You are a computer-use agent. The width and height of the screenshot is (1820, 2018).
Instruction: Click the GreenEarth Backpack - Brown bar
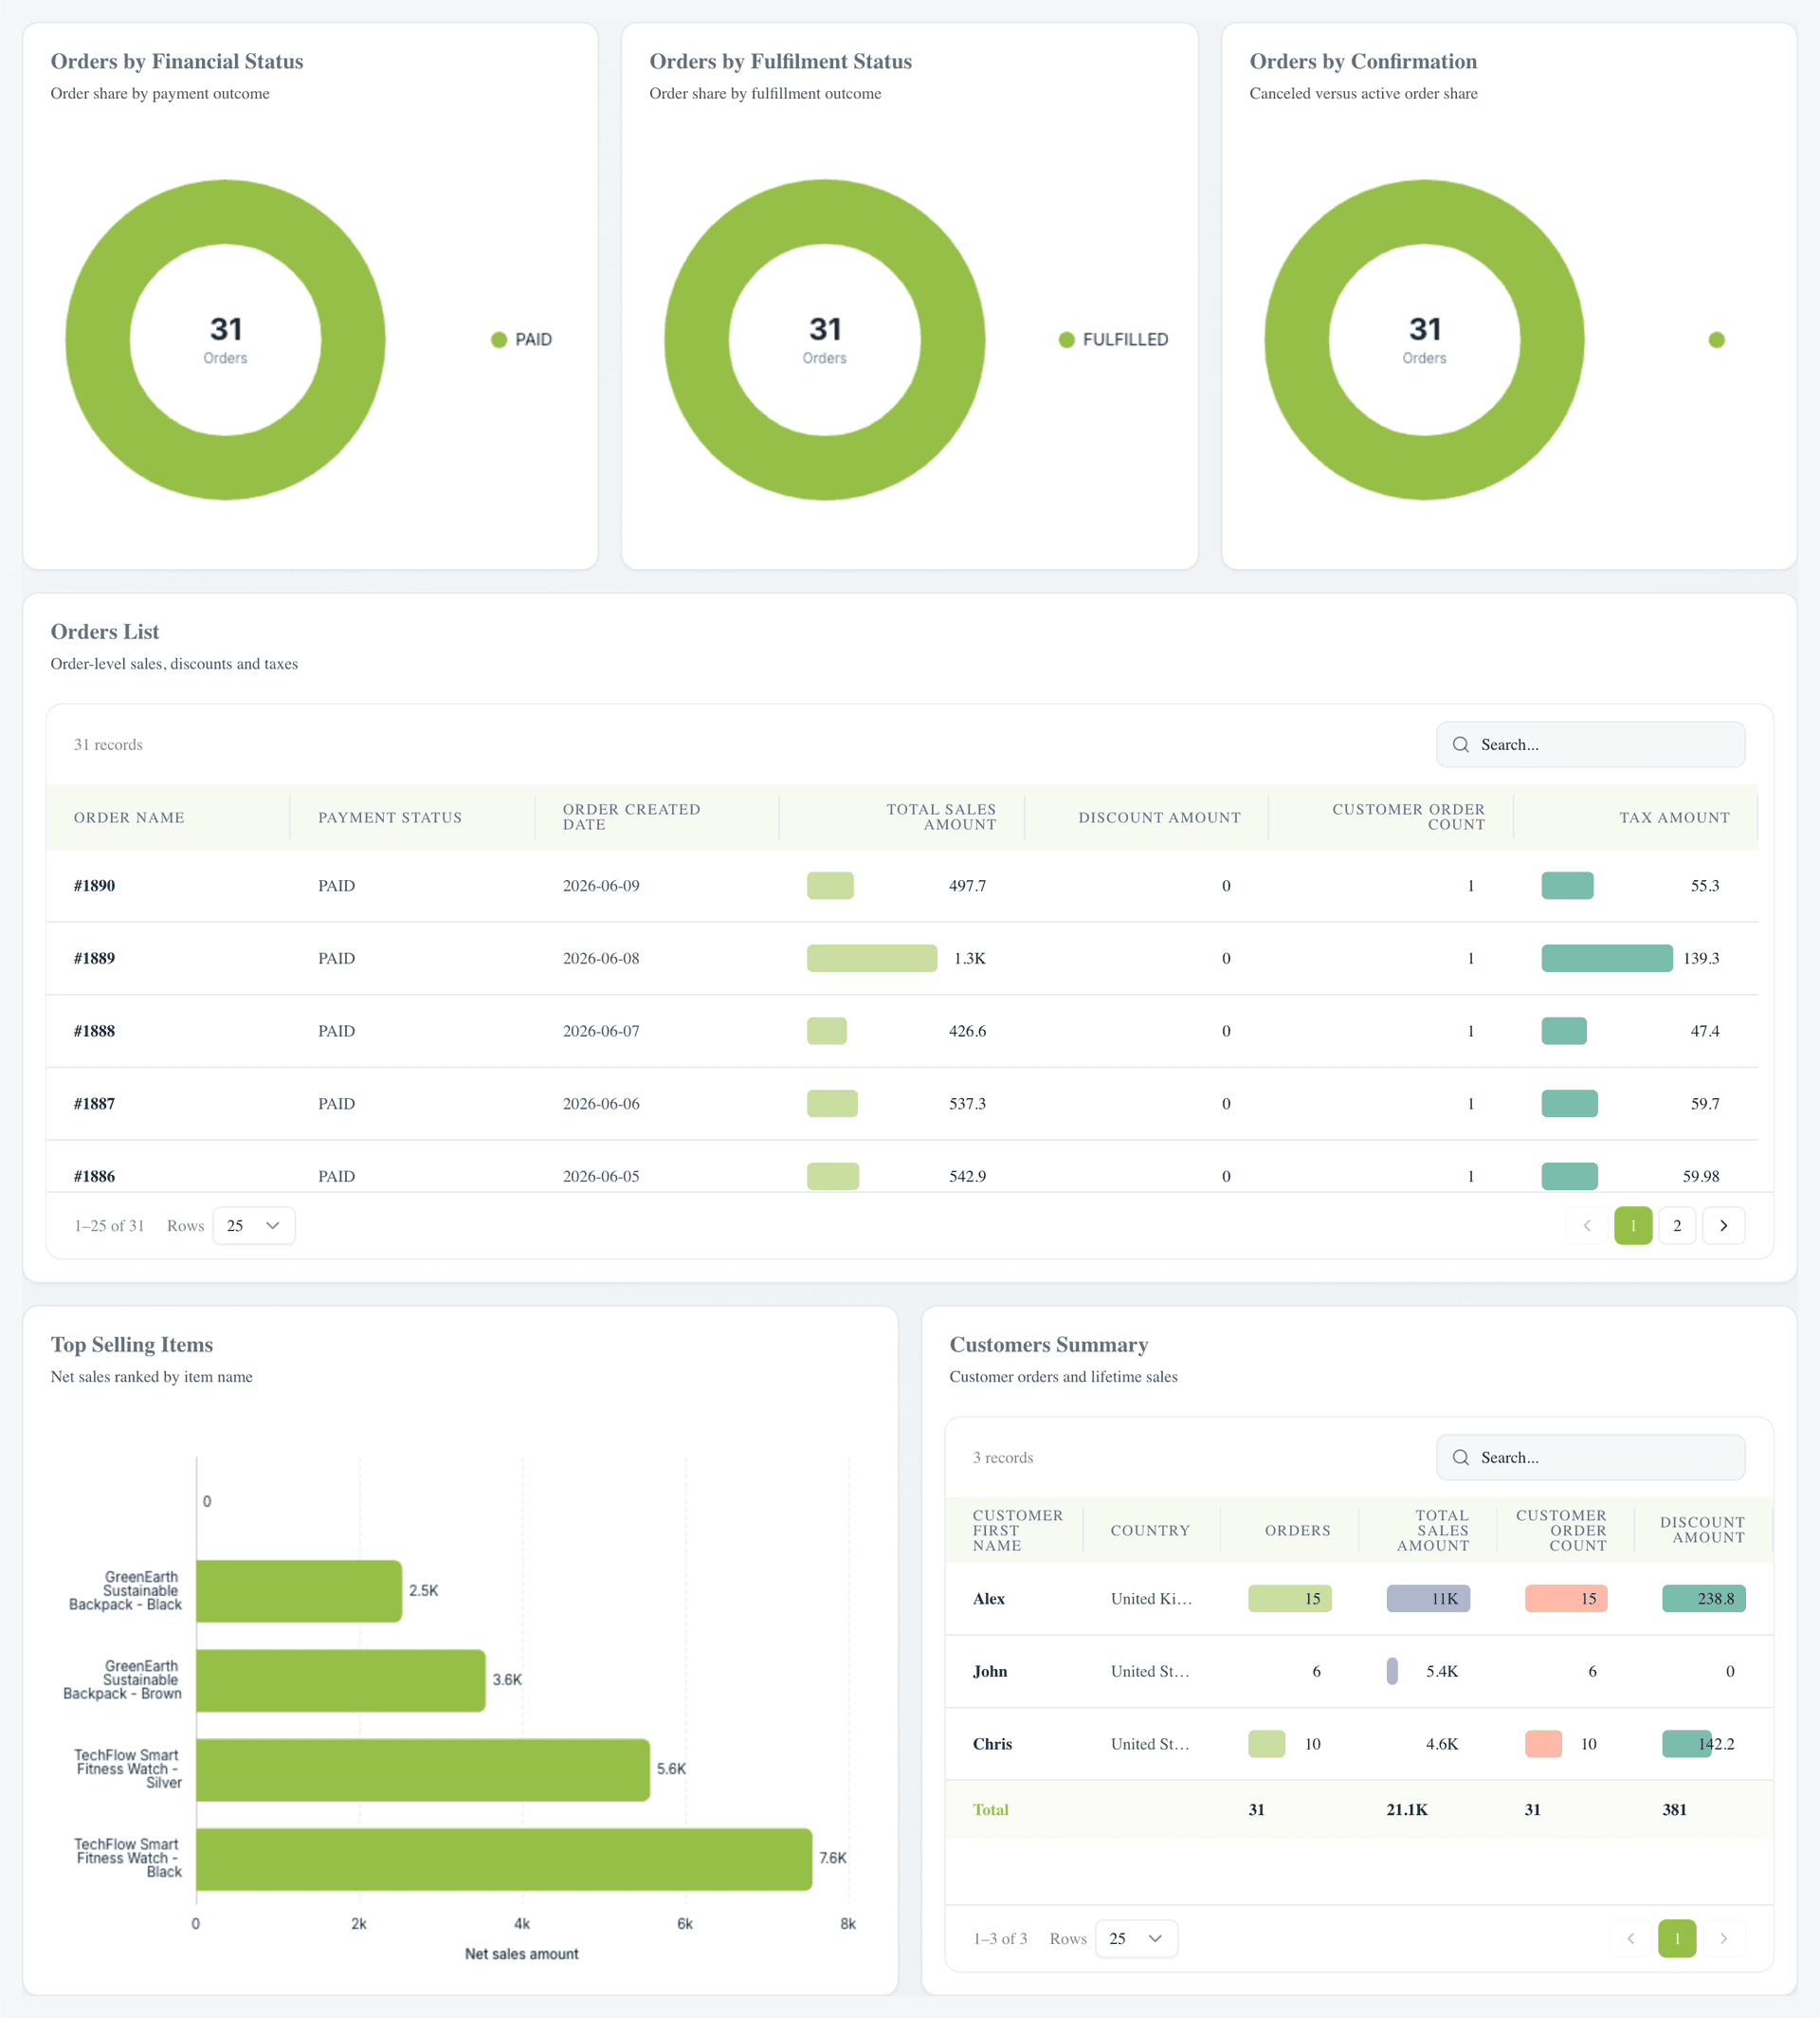pyautogui.click(x=341, y=1680)
